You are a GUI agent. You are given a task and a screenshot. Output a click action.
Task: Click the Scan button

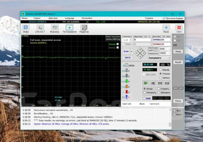coord(126,51)
